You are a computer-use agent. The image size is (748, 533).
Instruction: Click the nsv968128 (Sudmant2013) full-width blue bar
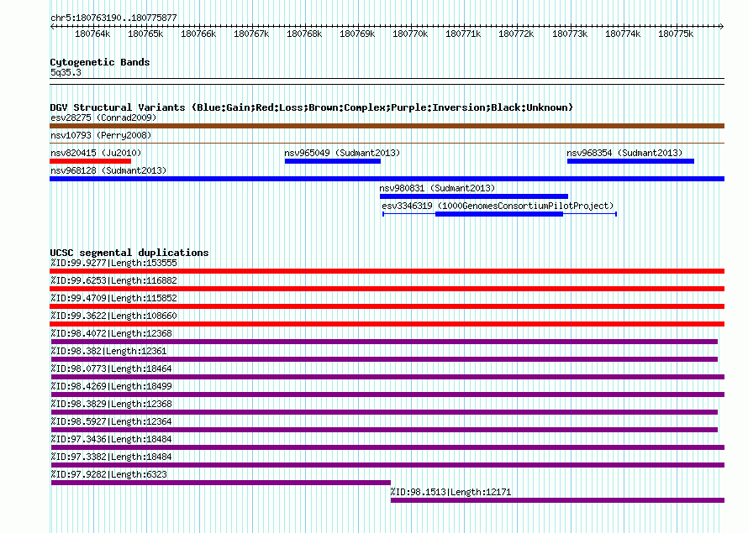click(387, 179)
